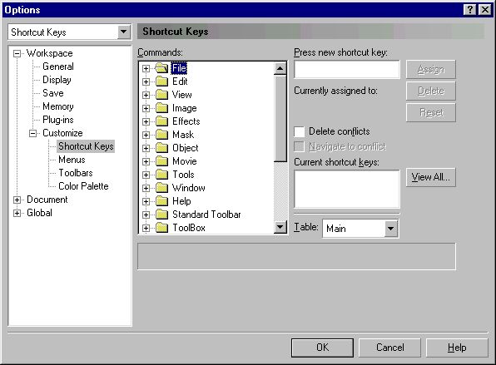This screenshot has width=496, height=365.
Task: Enable the Delete conflicts checkbox
Action: click(x=300, y=131)
